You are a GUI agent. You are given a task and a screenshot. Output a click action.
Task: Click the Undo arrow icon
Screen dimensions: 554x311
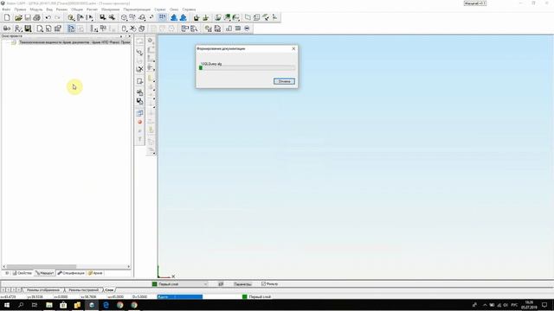click(48, 17)
